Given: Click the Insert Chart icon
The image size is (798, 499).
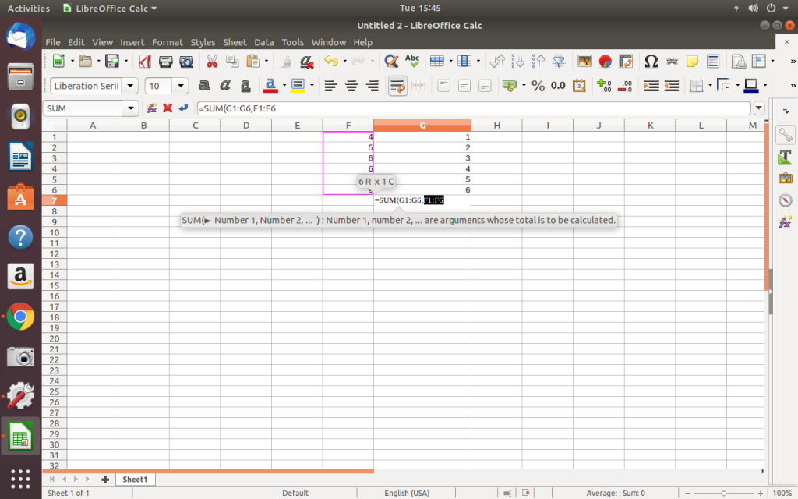Looking at the screenshot, I should (x=606, y=62).
